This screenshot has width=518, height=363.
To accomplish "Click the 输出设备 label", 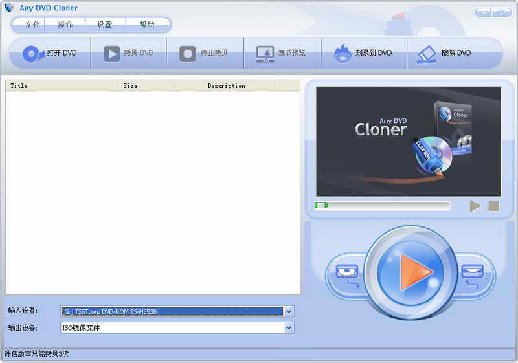I will click(23, 327).
